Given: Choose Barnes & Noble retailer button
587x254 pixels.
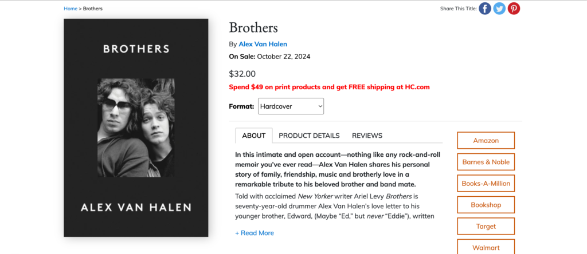Looking at the screenshot, I should point(486,162).
